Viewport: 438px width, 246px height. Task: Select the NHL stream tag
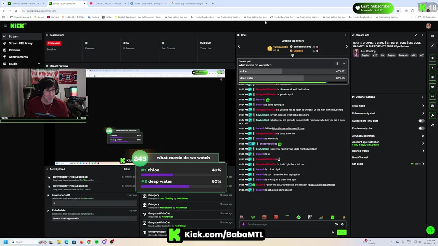[414, 55]
